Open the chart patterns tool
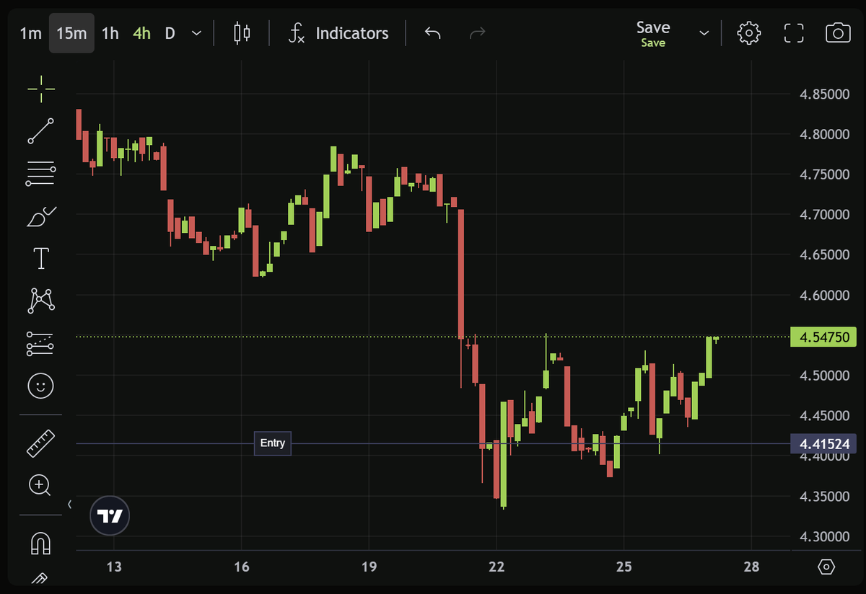866x594 pixels. (x=41, y=301)
